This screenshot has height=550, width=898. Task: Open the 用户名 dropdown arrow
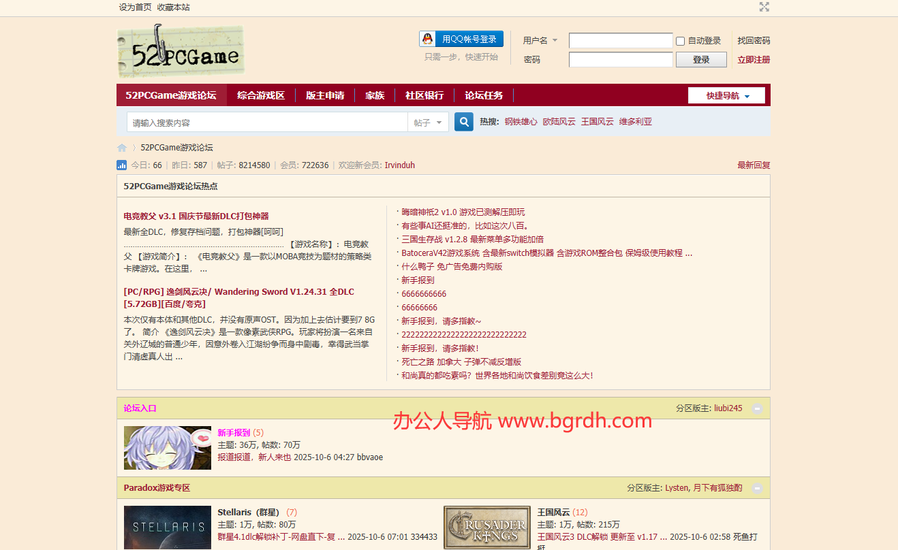pyautogui.click(x=553, y=40)
